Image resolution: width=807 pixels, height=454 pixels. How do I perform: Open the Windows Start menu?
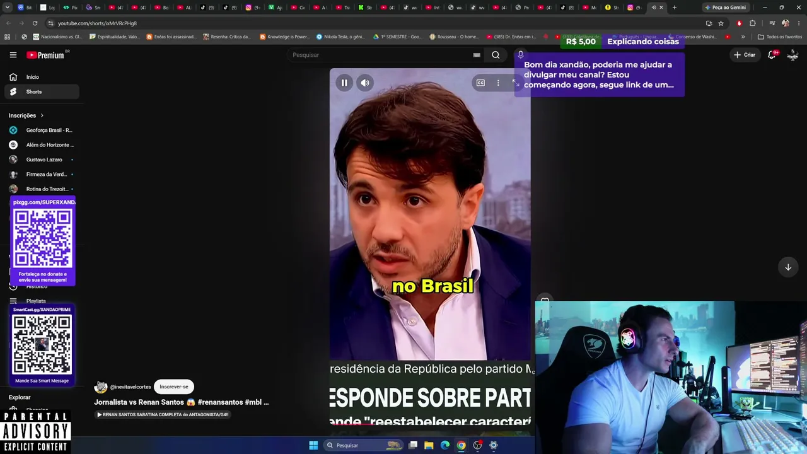pyautogui.click(x=313, y=445)
